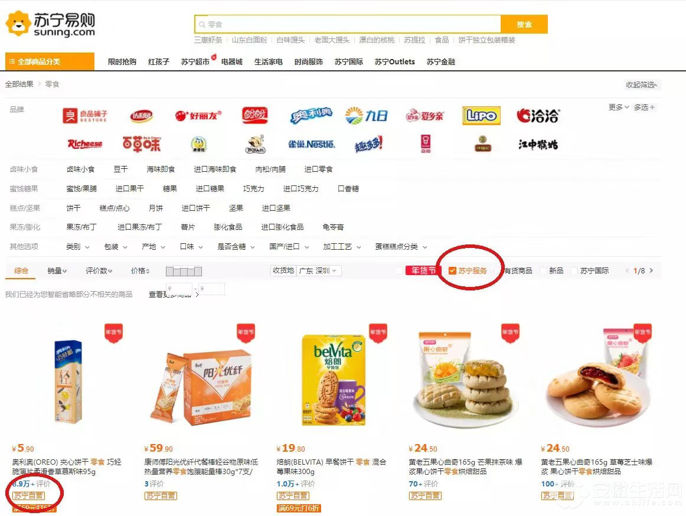Click the orange 搜索 button
The width and height of the screenshot is (686, 516).
pyautogui.click(x=524, y=24)
